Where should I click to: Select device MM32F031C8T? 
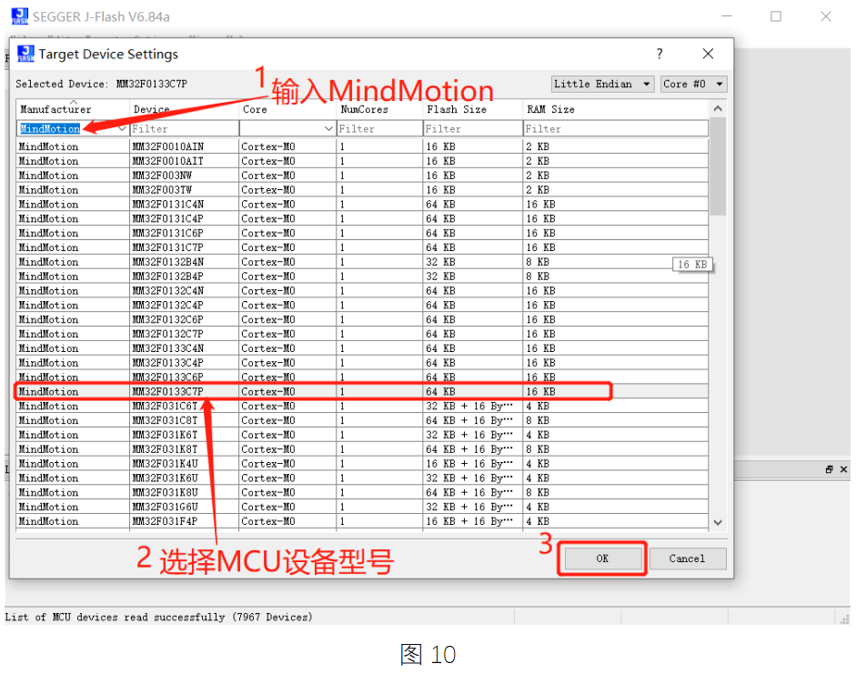[362, 420]
